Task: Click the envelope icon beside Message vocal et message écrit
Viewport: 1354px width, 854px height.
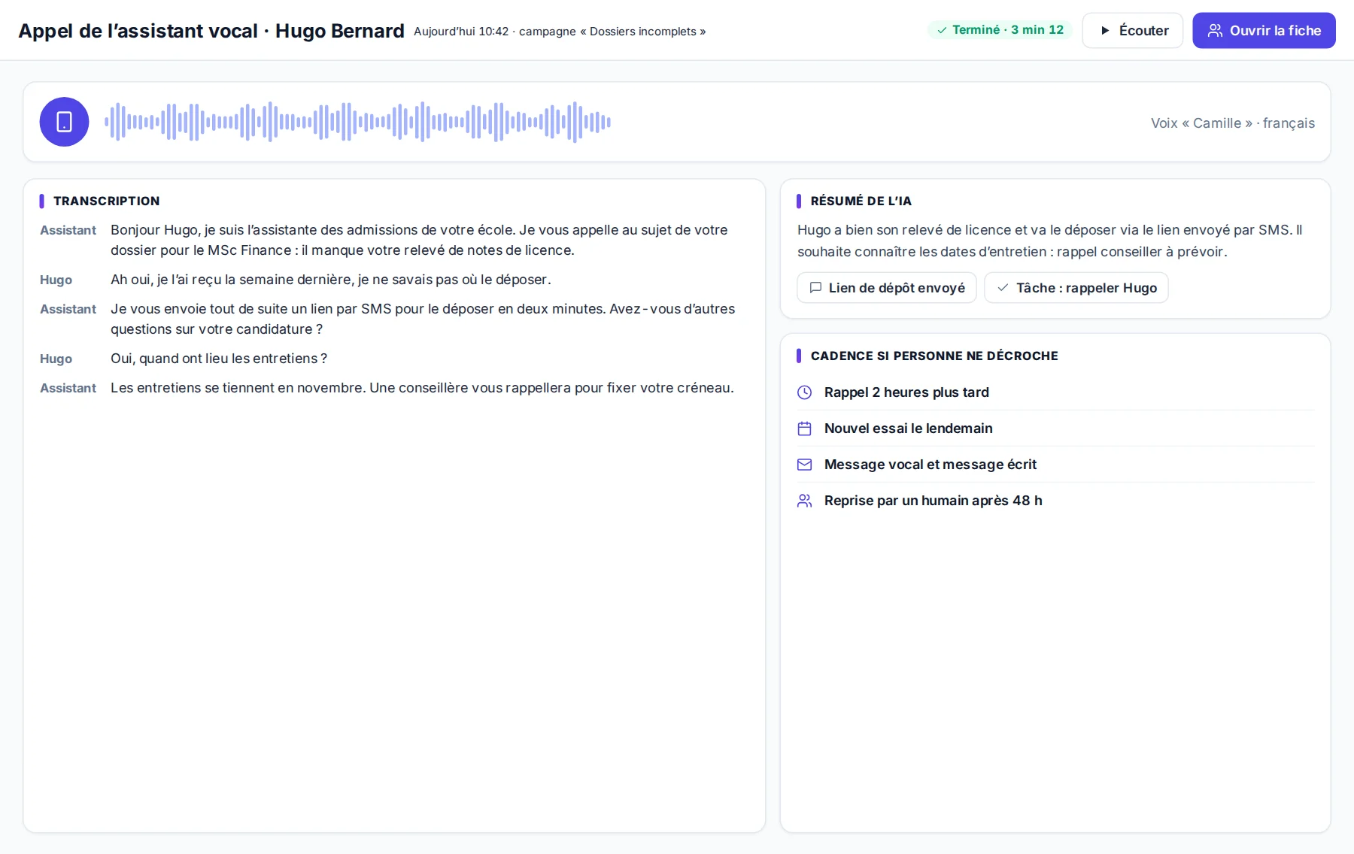Action: pos(804,465)
